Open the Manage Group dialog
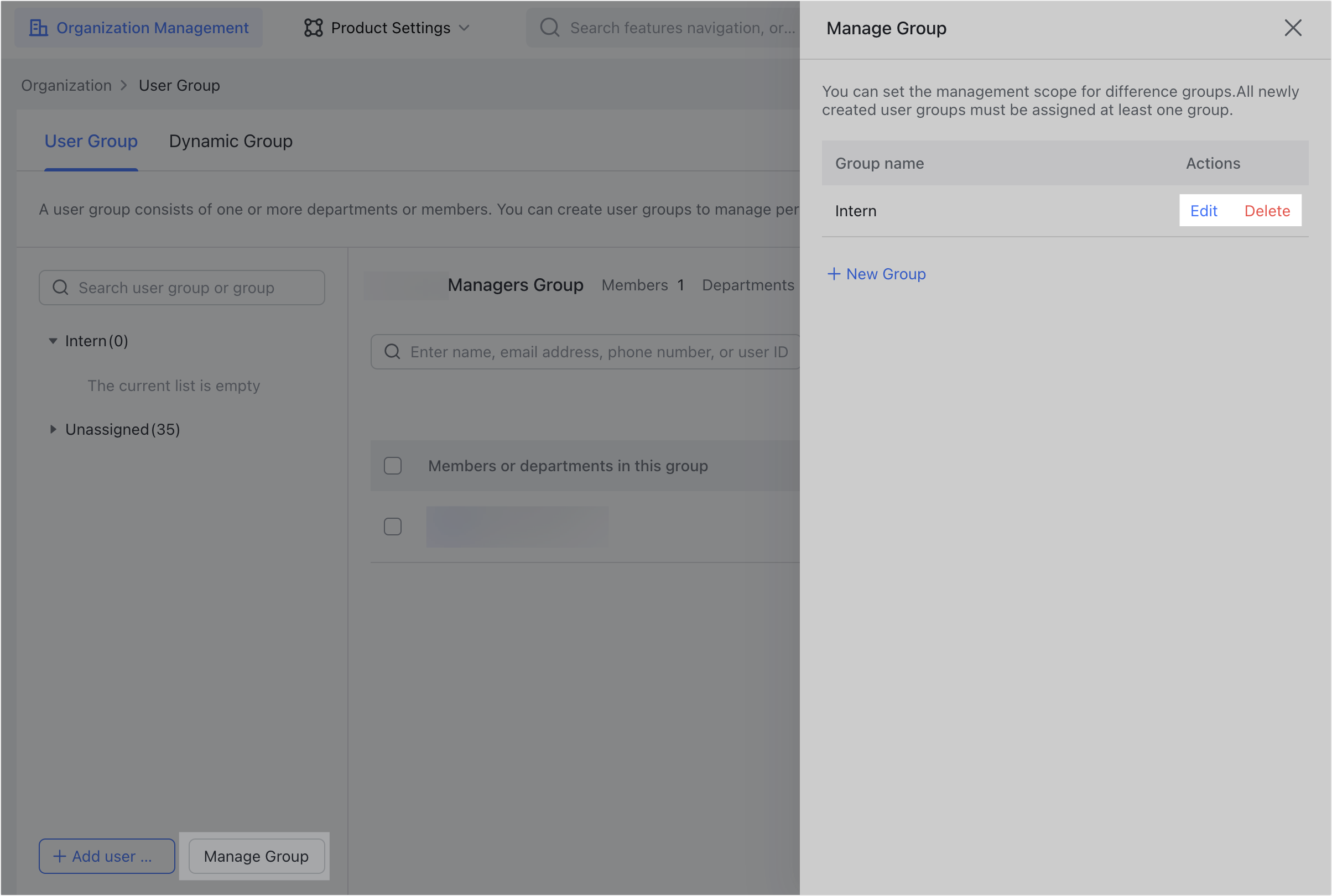 tap(255, 856)
